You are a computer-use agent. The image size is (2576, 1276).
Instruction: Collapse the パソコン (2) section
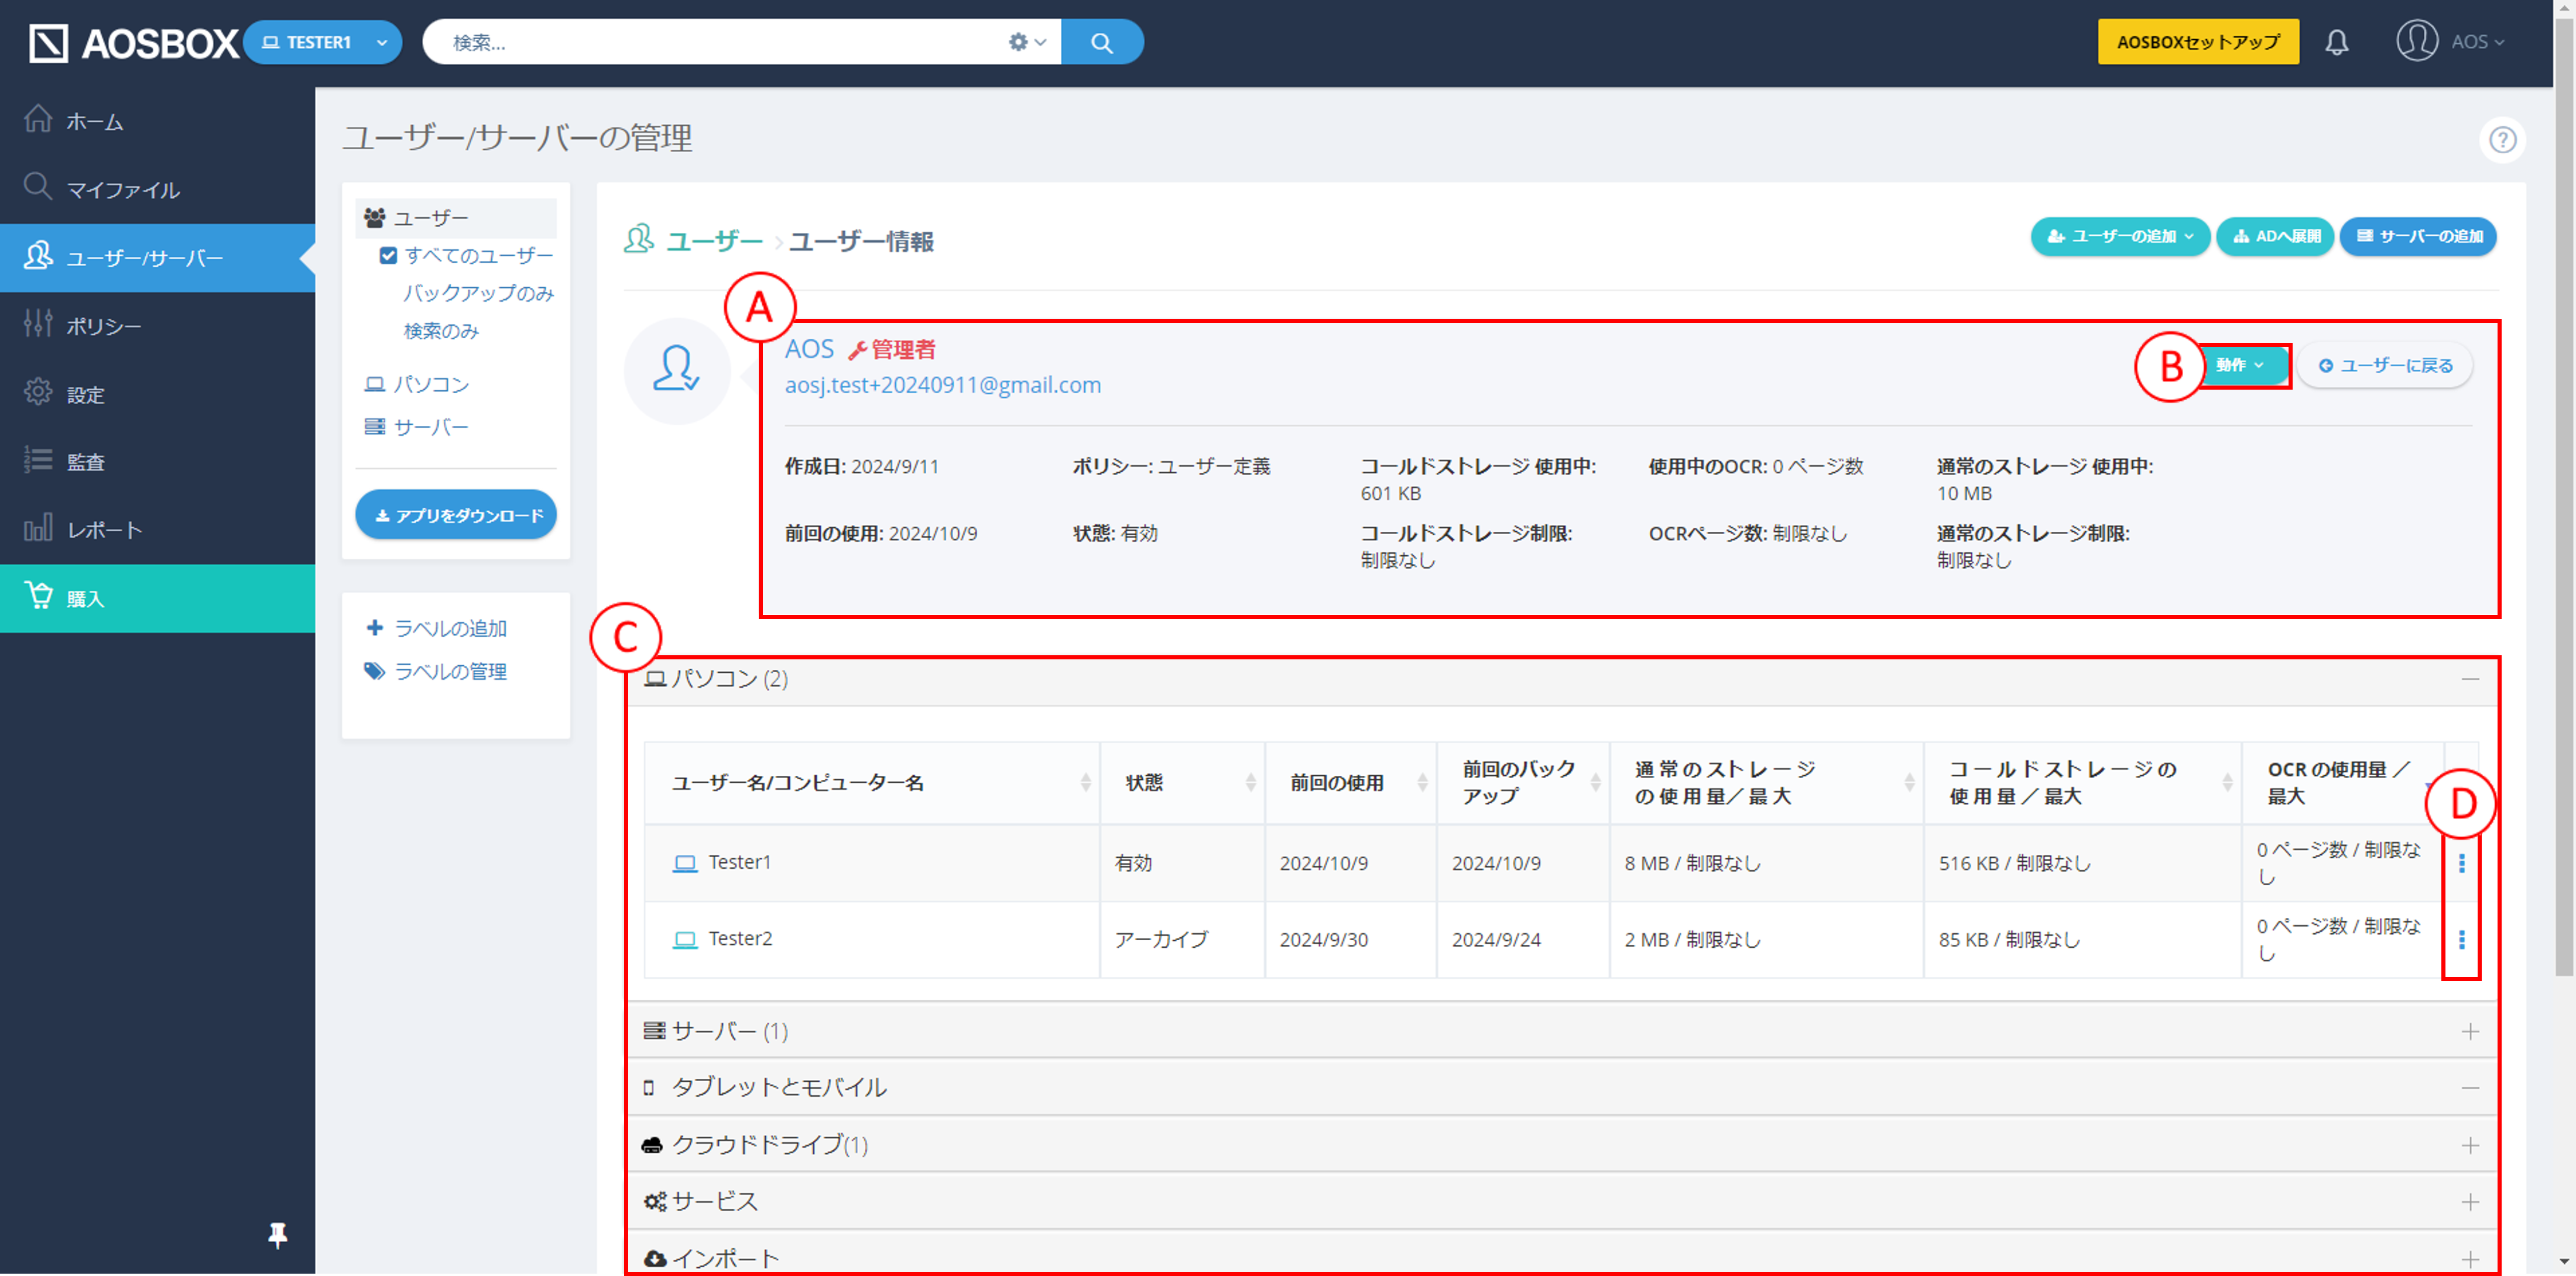[2470, 679]
